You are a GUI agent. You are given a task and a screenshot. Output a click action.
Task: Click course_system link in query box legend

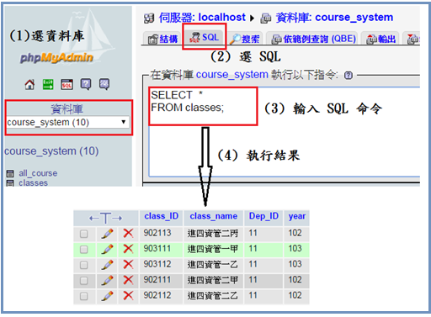[x=232, y=75]
